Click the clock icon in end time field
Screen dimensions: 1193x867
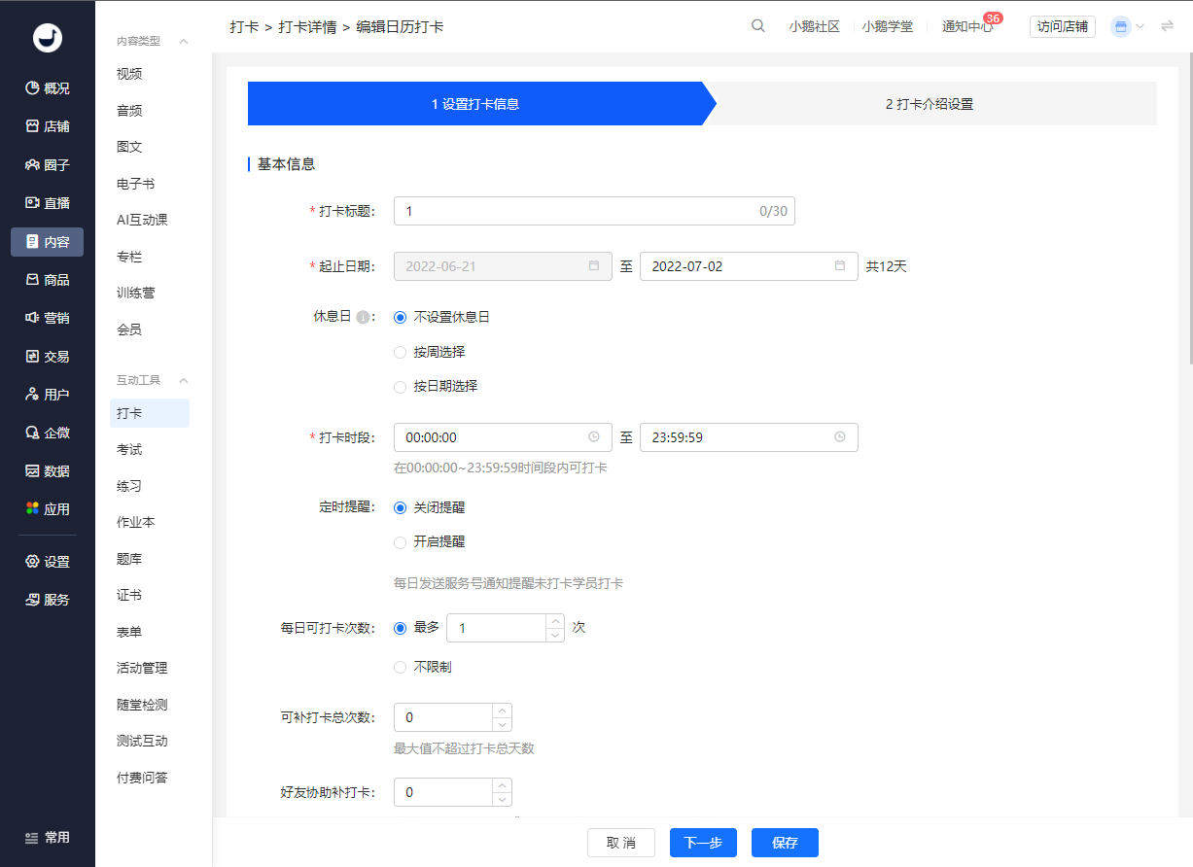(x=840, y=437)
